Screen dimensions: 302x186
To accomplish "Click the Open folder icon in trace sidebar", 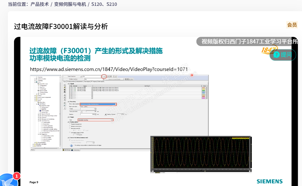I will (x=65, y=87).
